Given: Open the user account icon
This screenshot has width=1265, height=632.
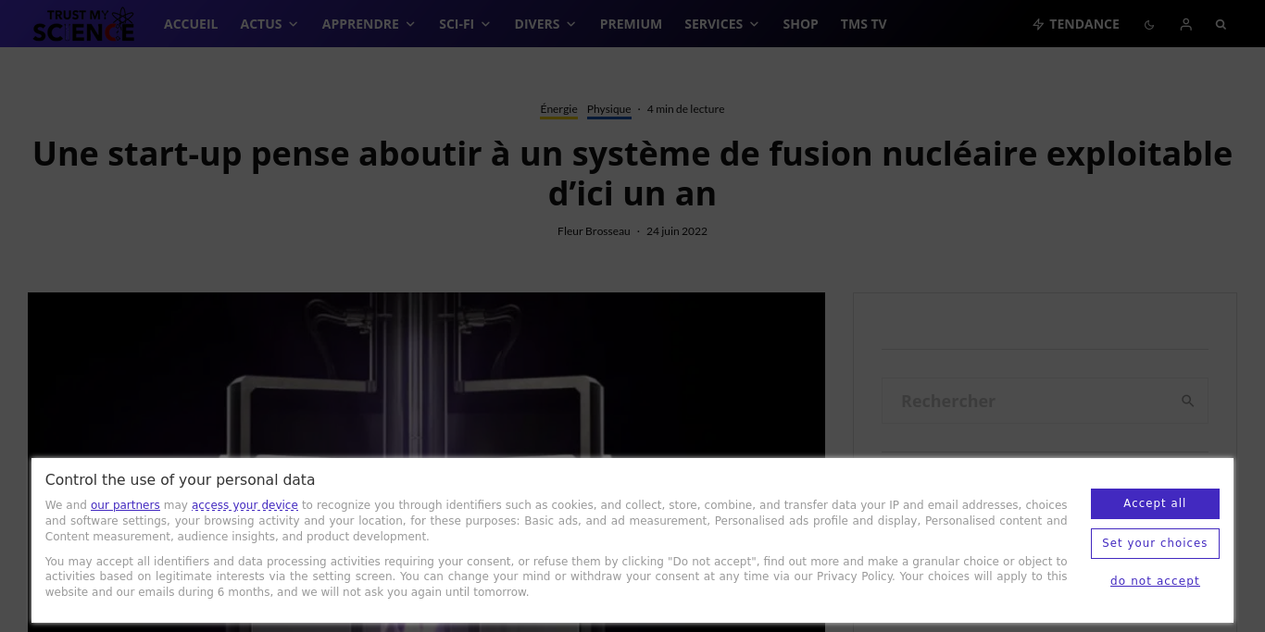Looking at the screenshot, I should tap(1185, 25).
